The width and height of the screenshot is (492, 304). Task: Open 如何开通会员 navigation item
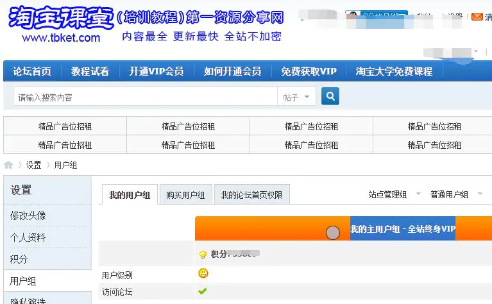click(232, 71)
